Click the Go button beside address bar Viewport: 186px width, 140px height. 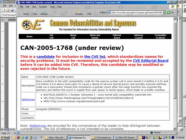point(171,12)
